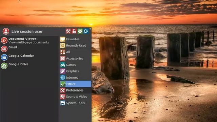Click the Preferences tools icon
This screenshot has width=217, height=122.
tap(62, 90)
